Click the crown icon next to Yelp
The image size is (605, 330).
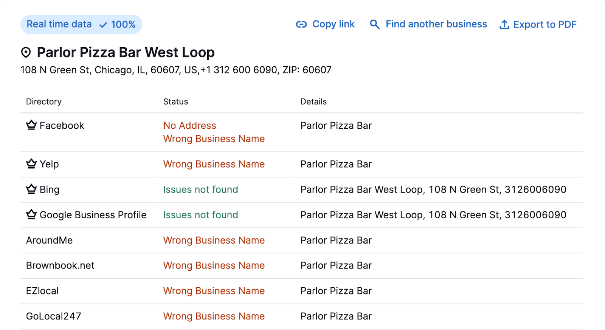pyautogui.click(x=31, y=163)
